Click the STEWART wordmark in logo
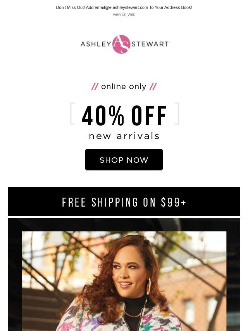 click(150, 44)
